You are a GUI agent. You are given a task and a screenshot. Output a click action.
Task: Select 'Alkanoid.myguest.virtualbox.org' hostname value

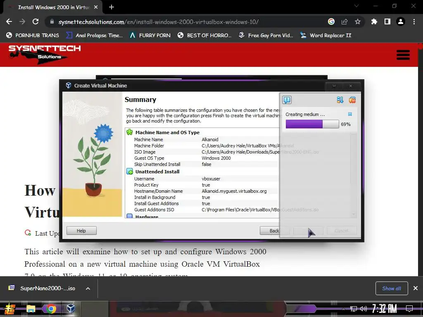pyautogui.click(x=234, y=191)
